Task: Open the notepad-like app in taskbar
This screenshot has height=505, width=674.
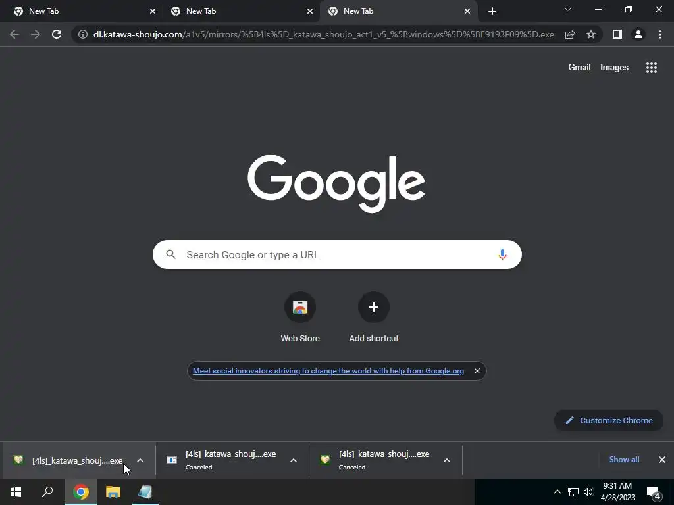Action: (145, 492)
